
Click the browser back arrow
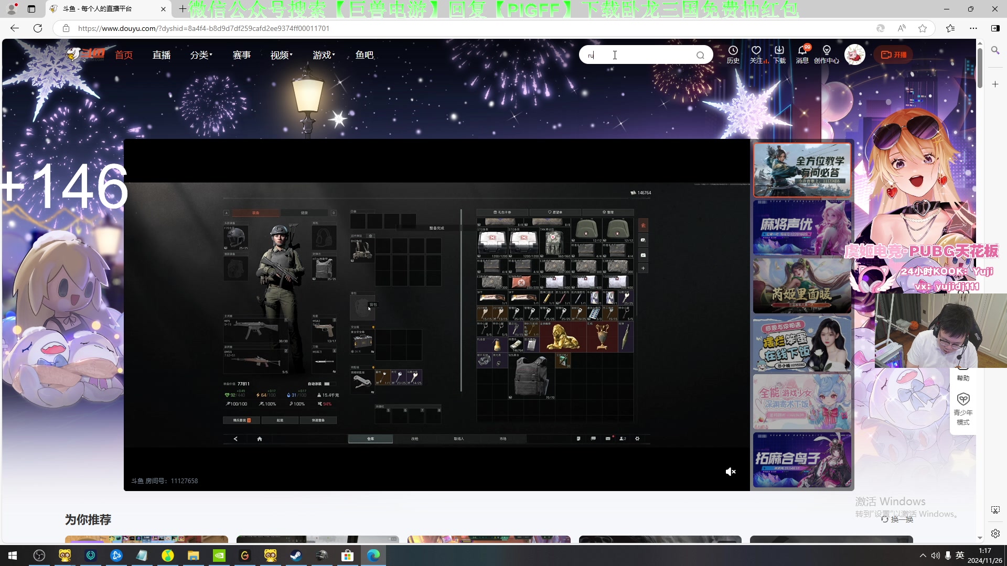coord(15,28)
